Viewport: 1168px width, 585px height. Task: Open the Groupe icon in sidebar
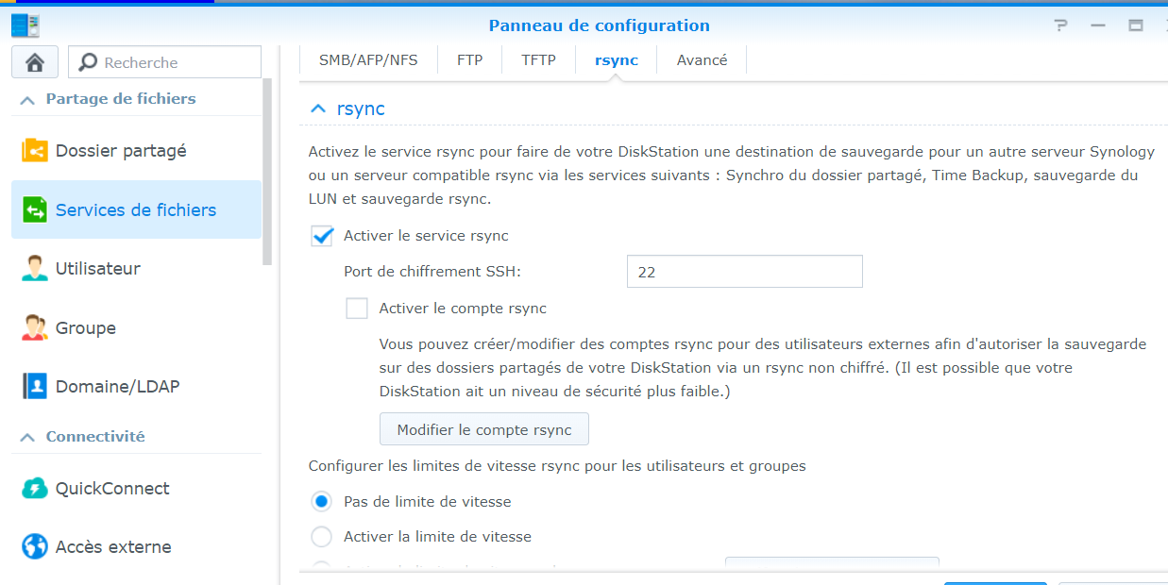click(x=35, y=327)
